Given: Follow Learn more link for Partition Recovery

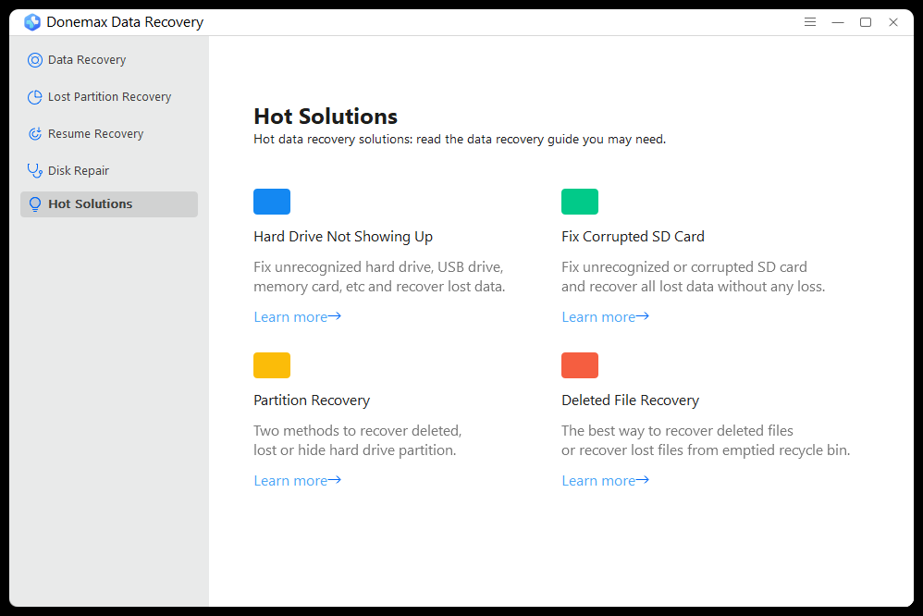Looking at the screenshot, I should tap(297, 481).
